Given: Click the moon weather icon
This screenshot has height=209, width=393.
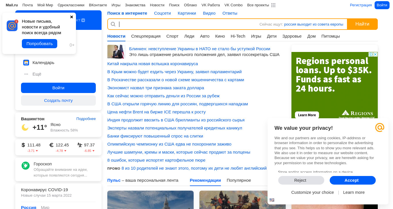Looking at the screenshot, I should click(x=25, y=127).
